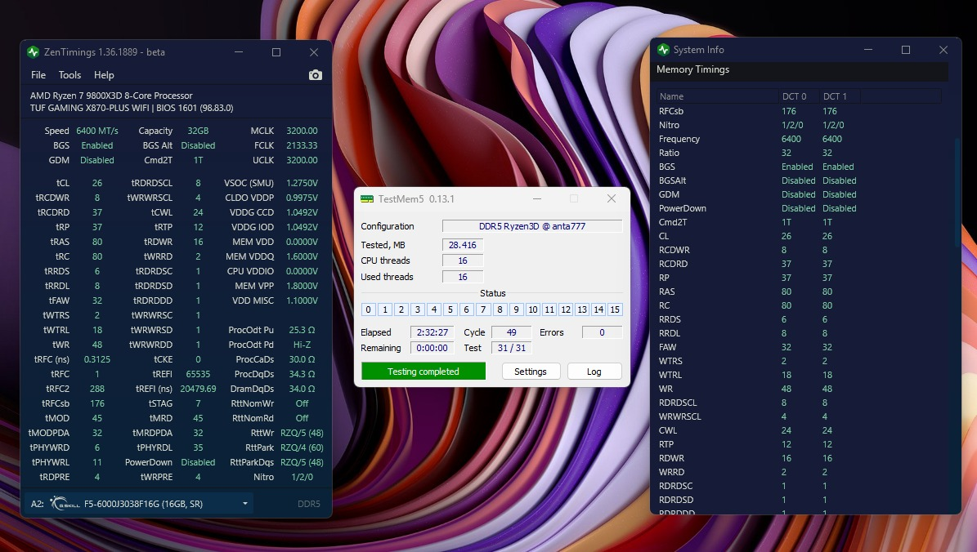Select thread 7 status box in TestMem5
977x552 pixels.
coord(483,309)
